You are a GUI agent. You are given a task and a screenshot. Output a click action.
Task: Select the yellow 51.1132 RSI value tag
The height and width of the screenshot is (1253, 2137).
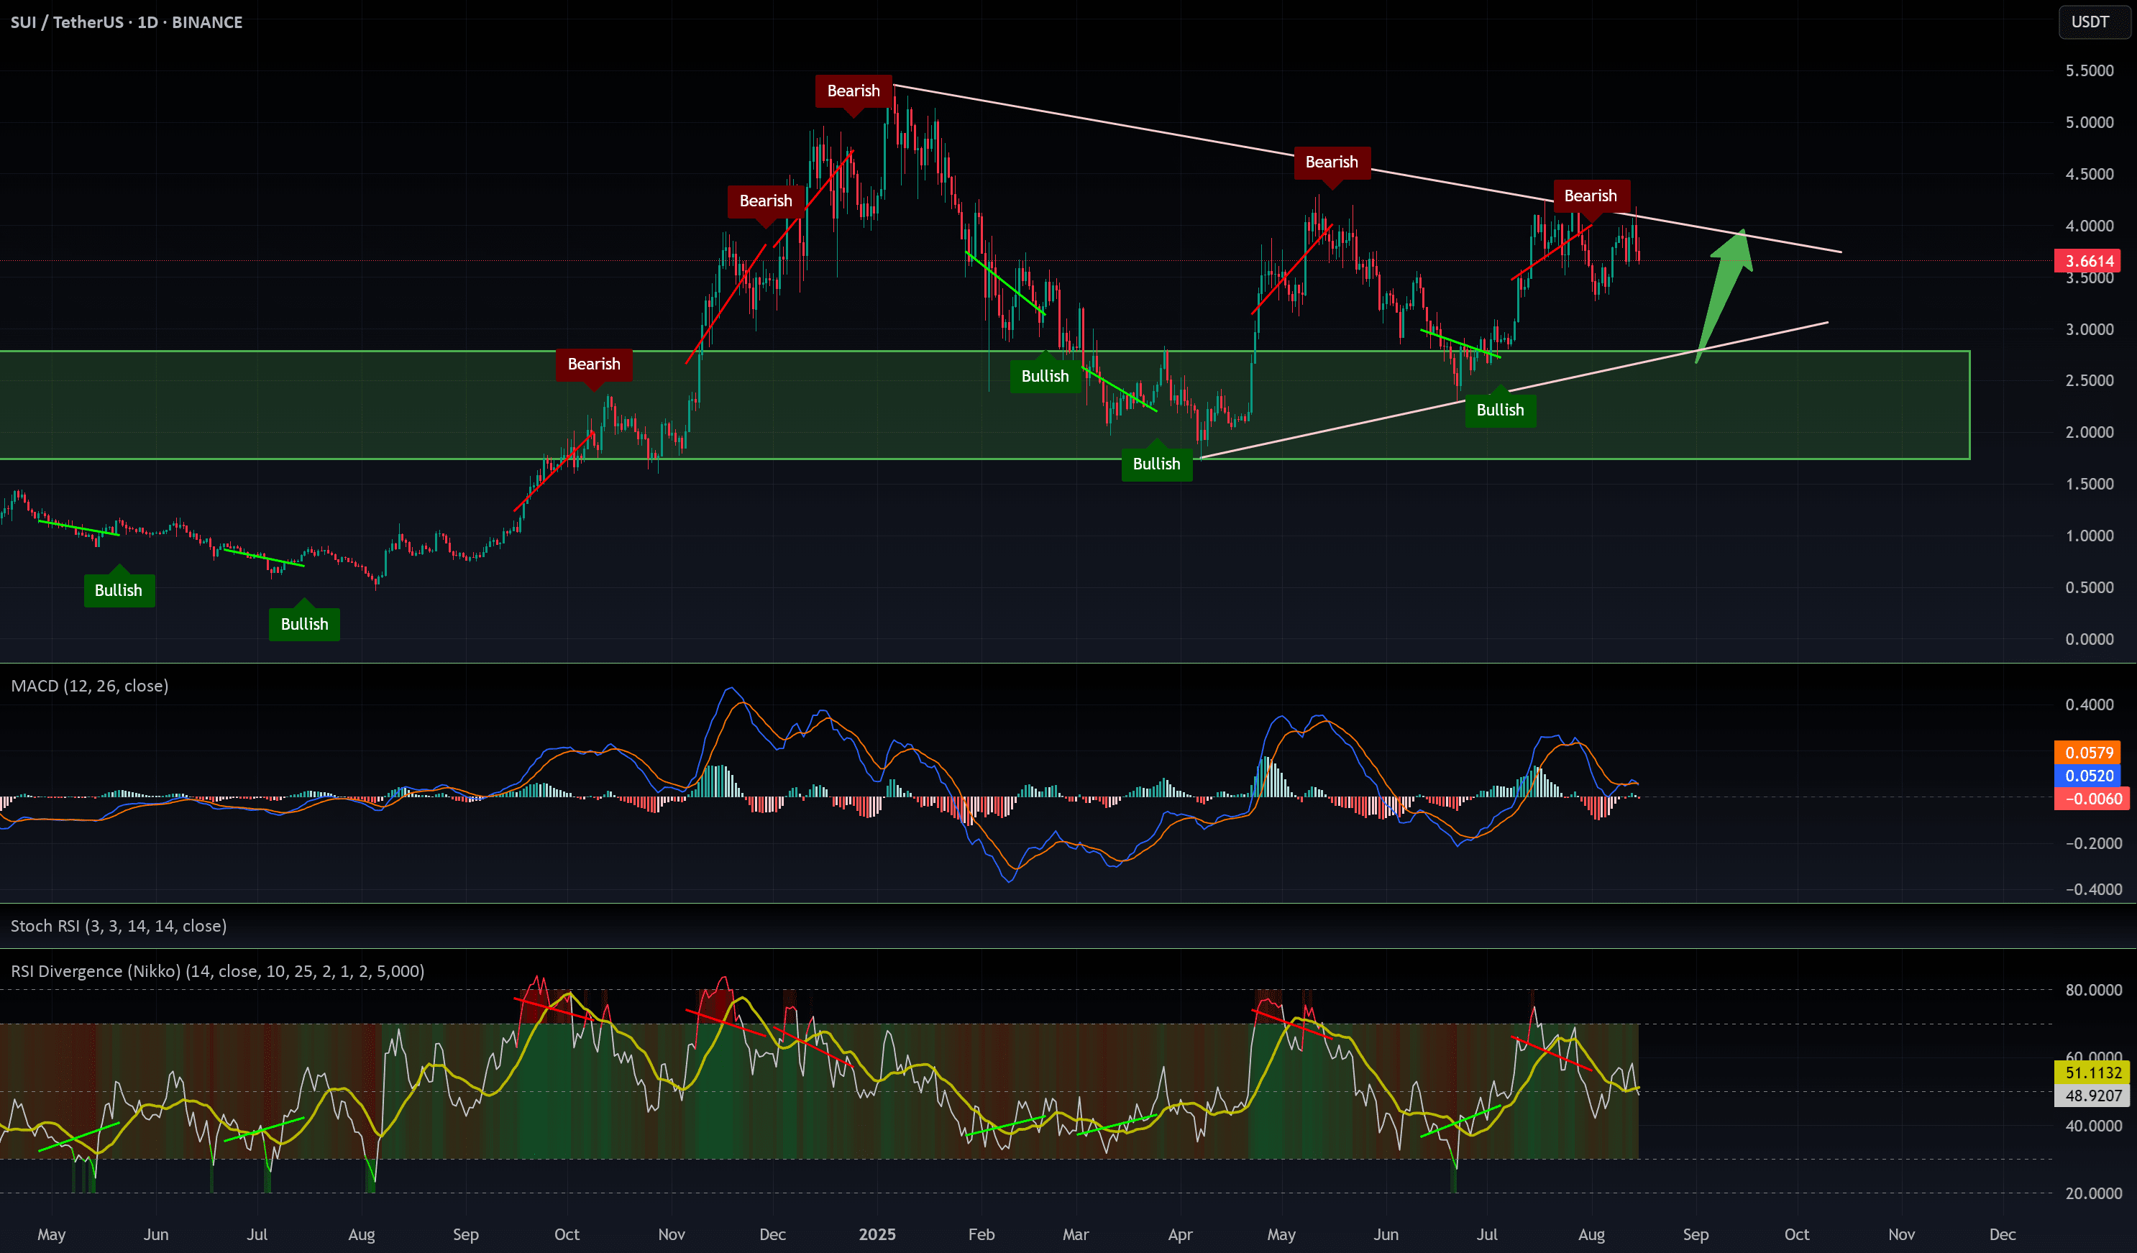[x=2092, y=1073]
